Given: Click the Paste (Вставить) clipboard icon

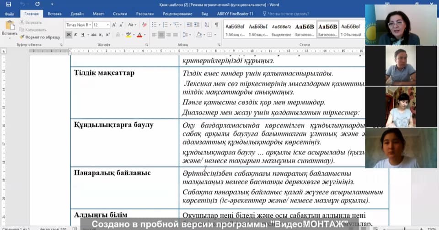Looking at the screenshot, I should coord(9,27).
